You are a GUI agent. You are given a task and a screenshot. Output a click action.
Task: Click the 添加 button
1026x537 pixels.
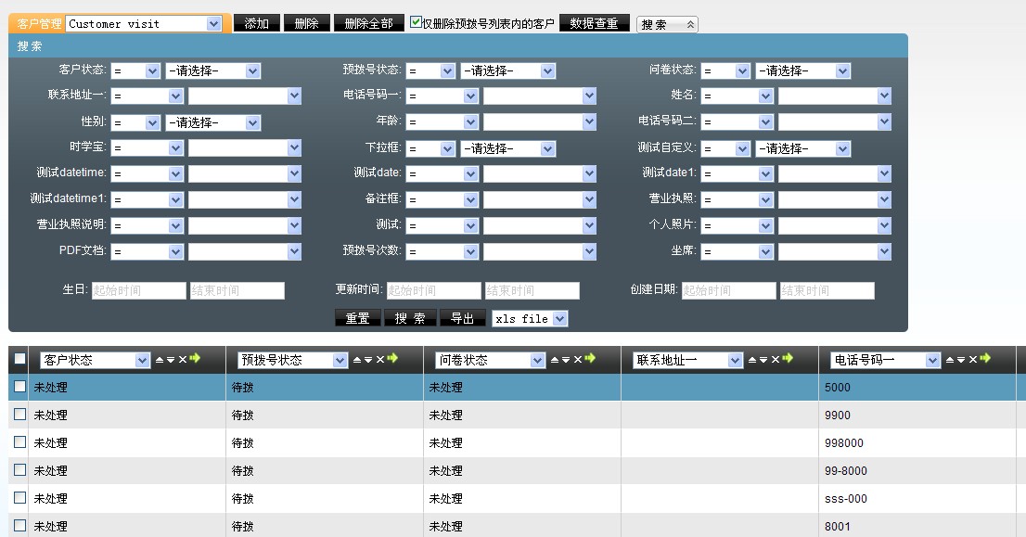coord(256,24)
